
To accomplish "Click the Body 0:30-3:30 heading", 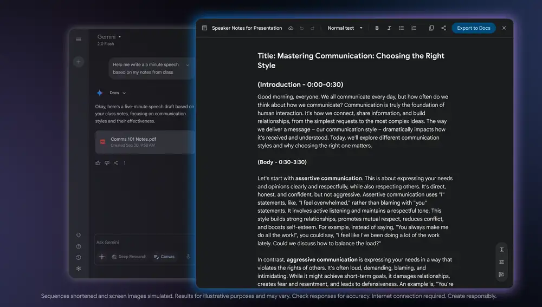I will 282,162.
